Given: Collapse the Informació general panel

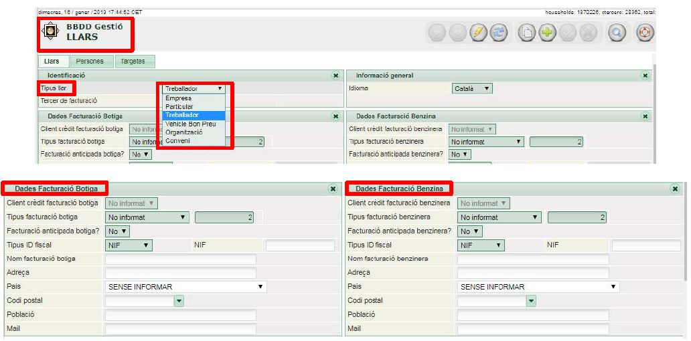Looking at the screenshot, I should coord(645,76).
